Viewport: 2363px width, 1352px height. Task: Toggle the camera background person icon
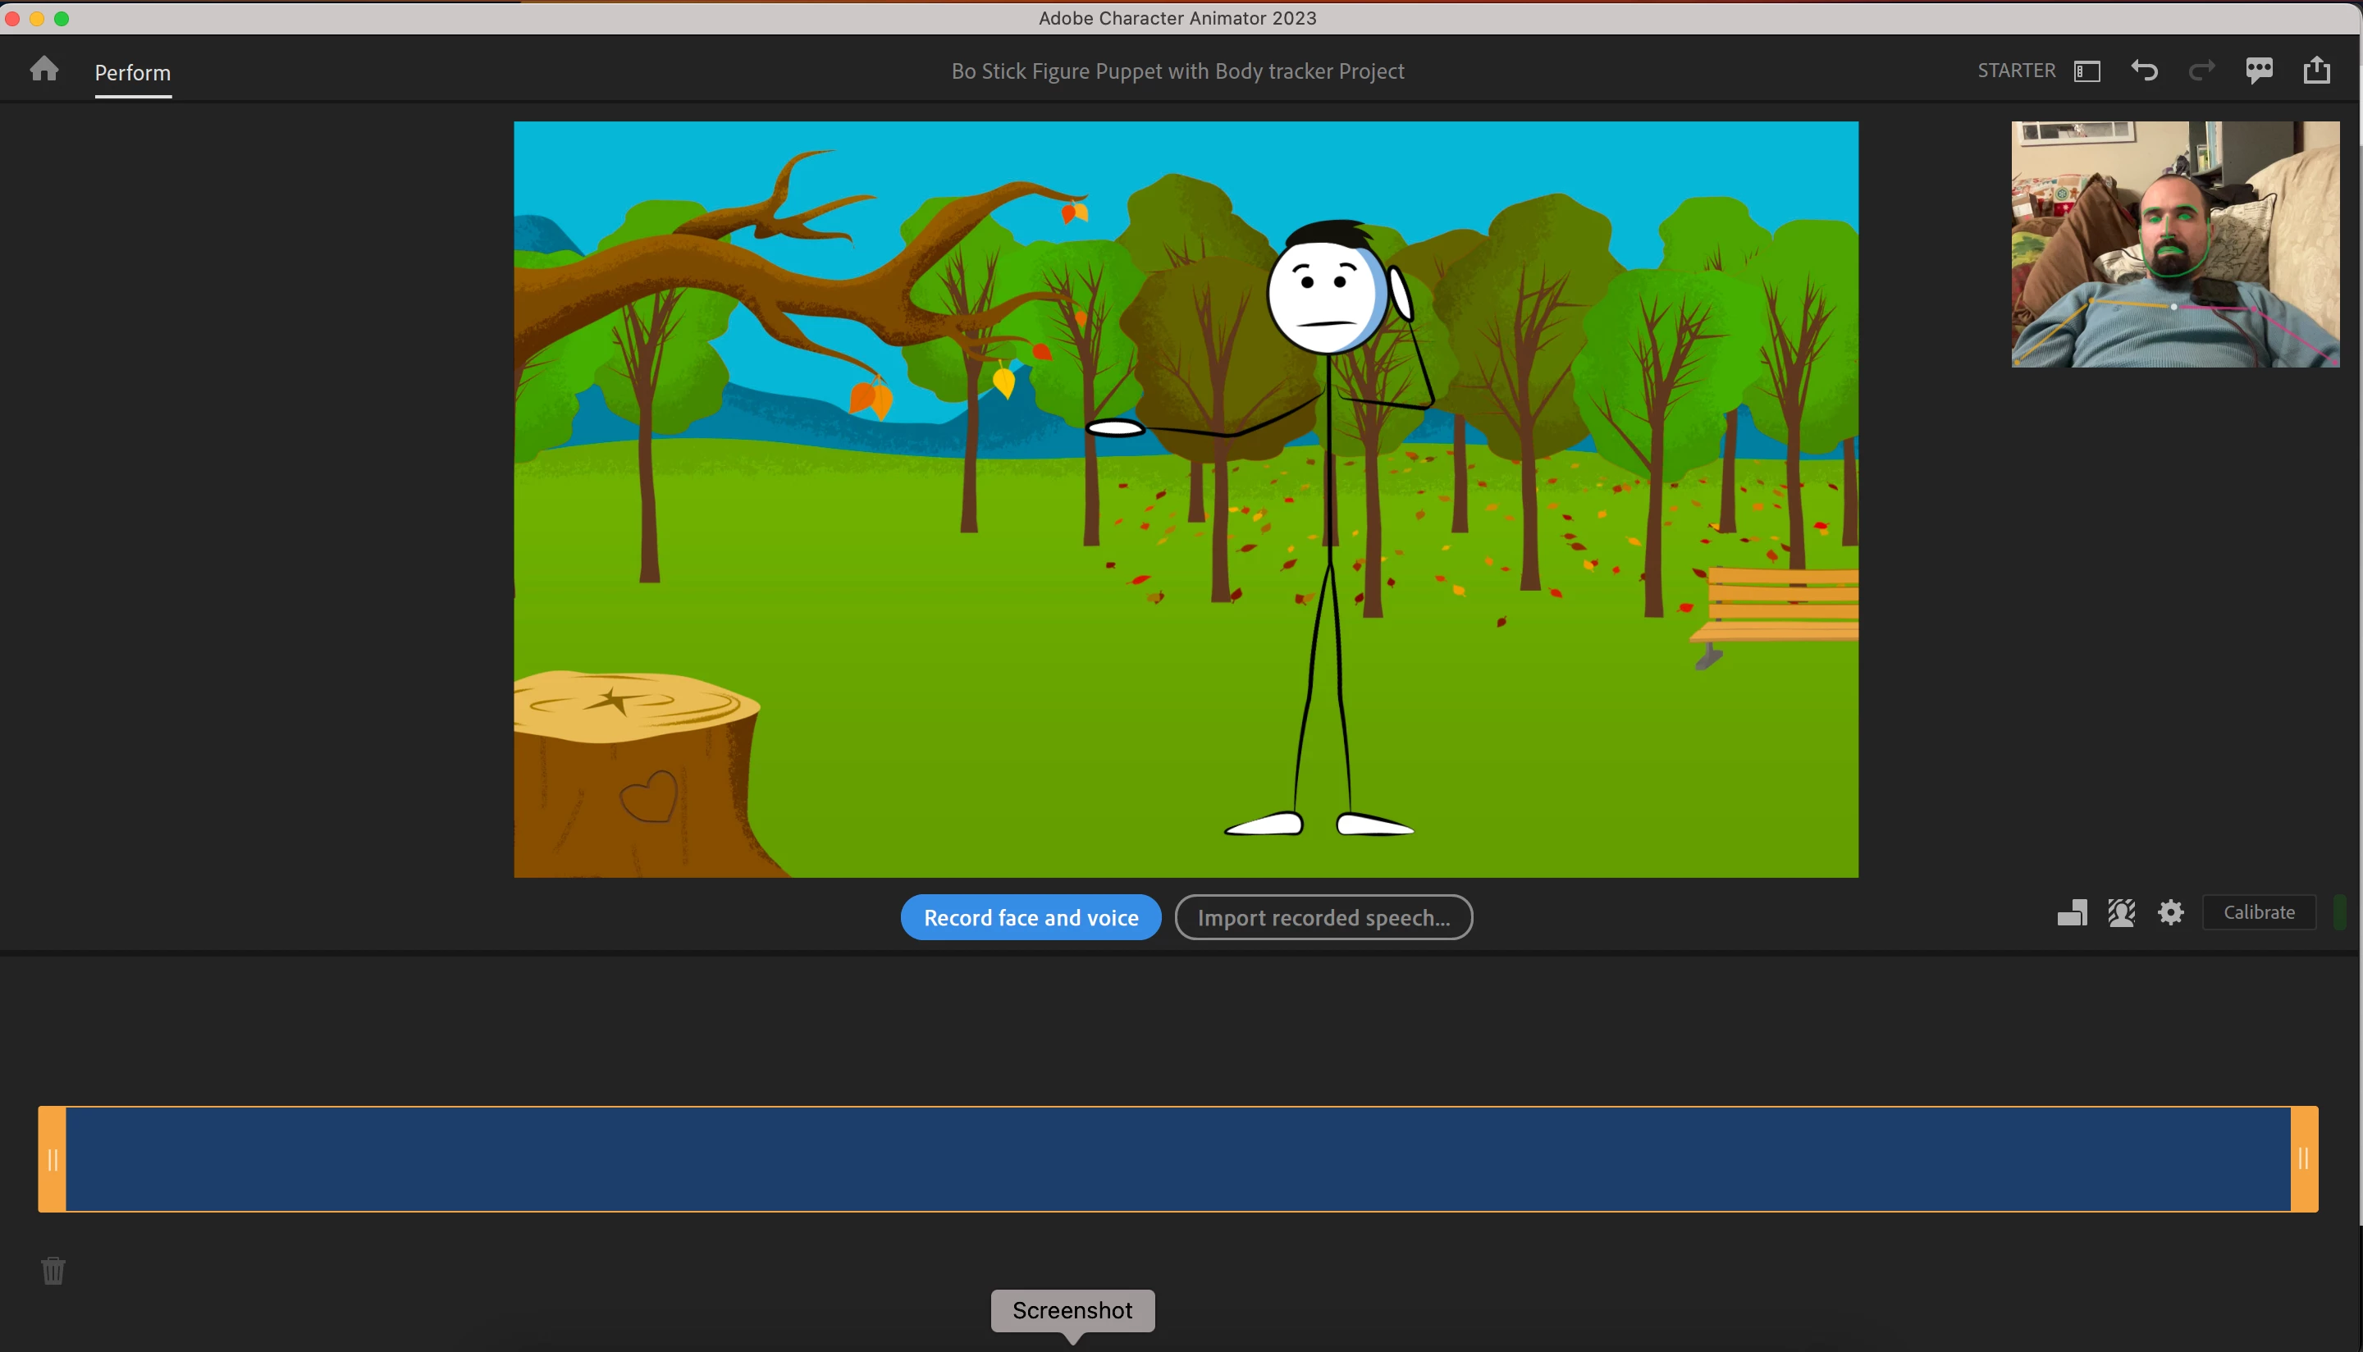tap(2122, 913)
